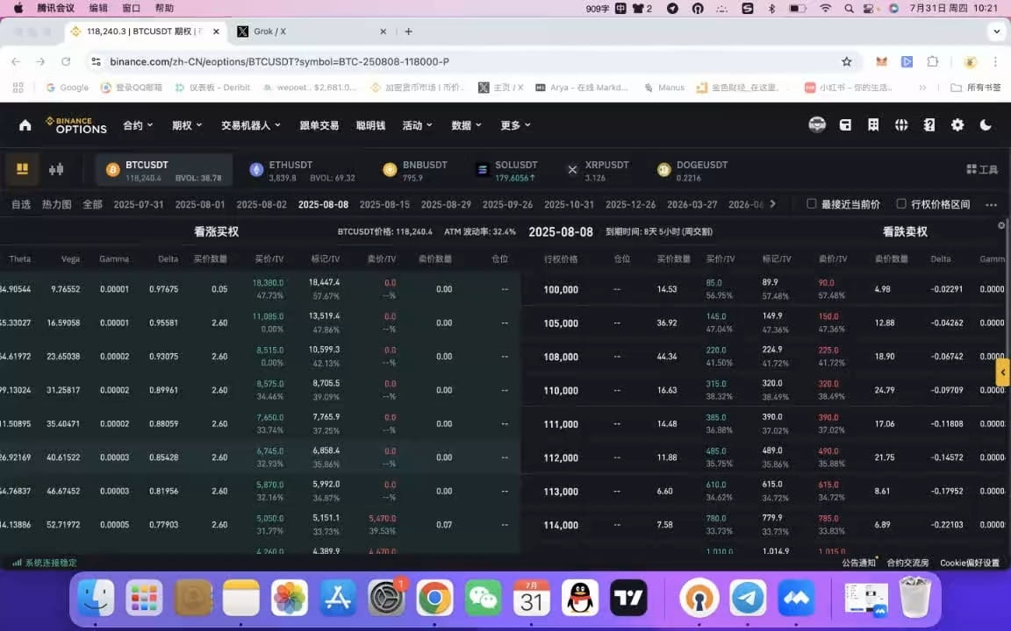The height and width of the screenshot is (631, 1011).
Task: Open WeChat from the dock
Action: click(x=483, y=598)
